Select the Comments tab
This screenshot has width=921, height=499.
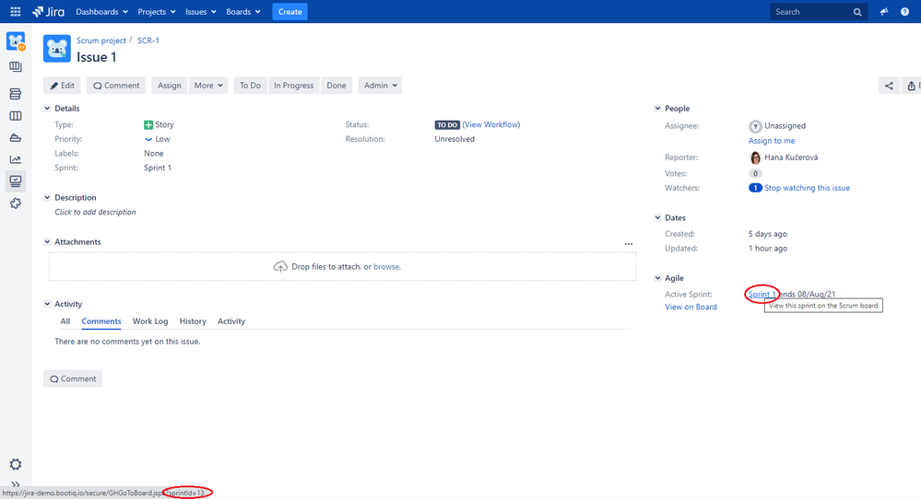click(101, 321)
